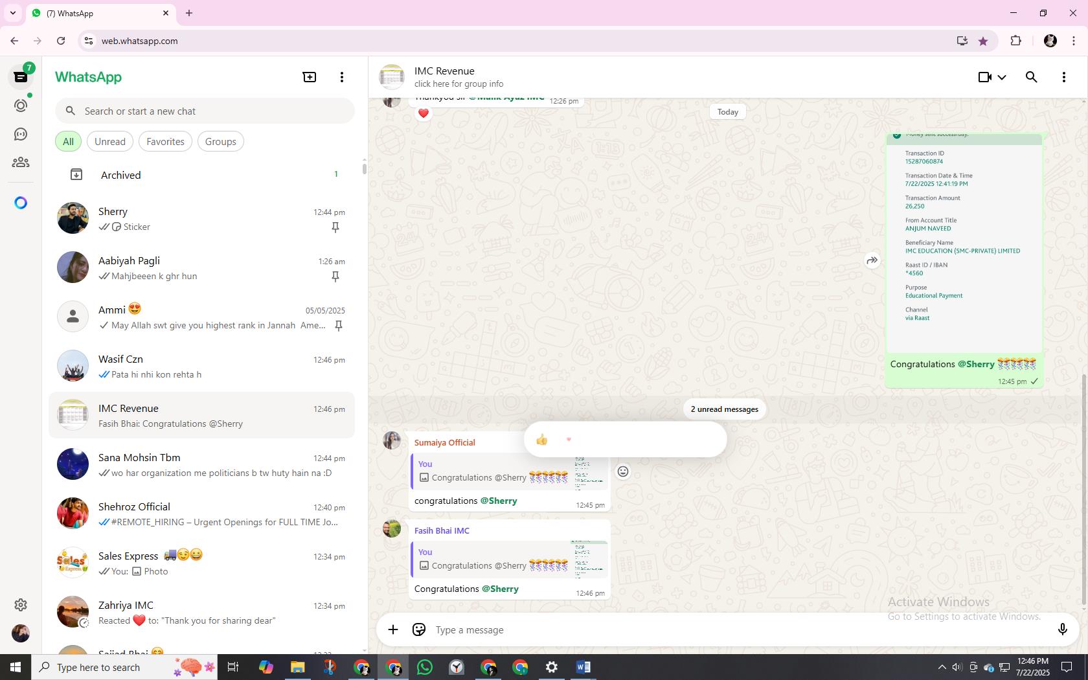Screen dimensions: 1088x680
Task: Open chat menu three dots in header
Action: (x=1064, y=77)
